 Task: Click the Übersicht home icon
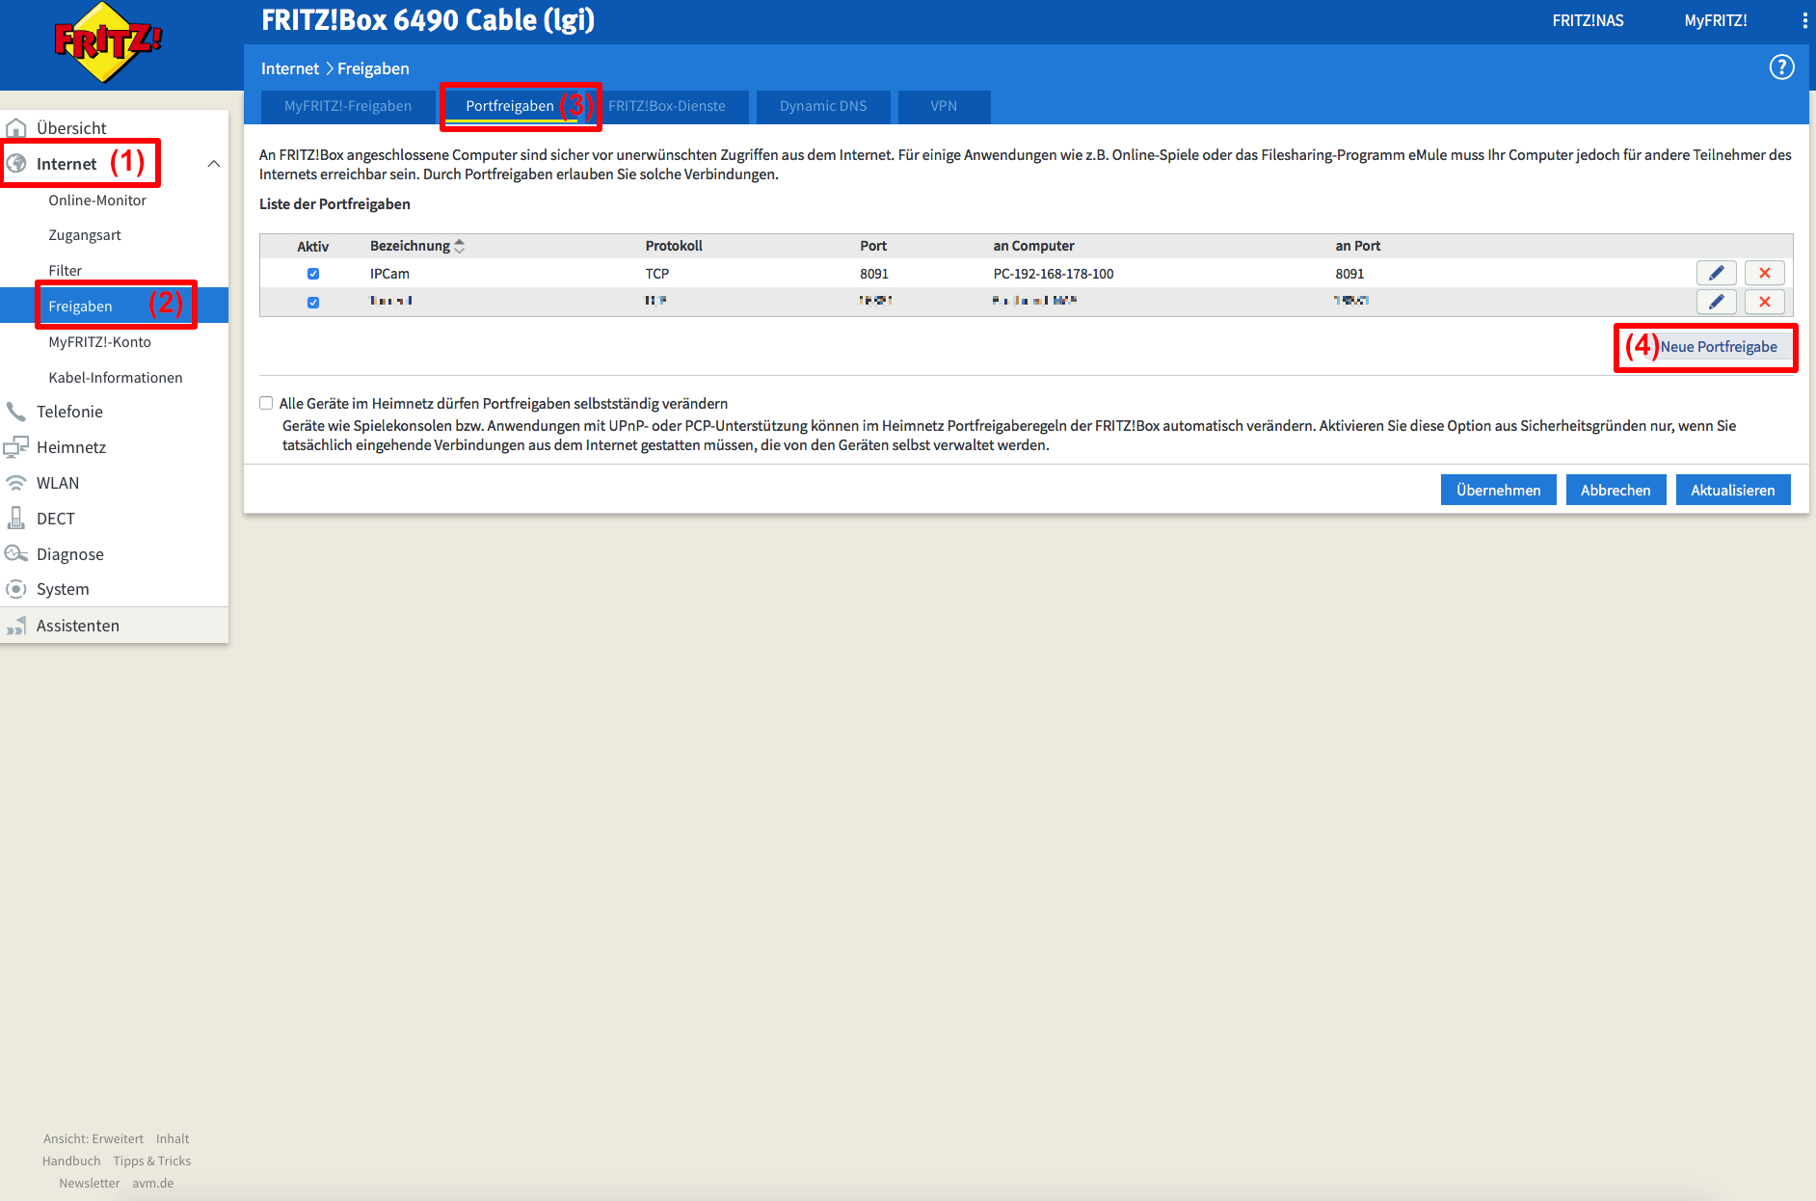[16, 128]
